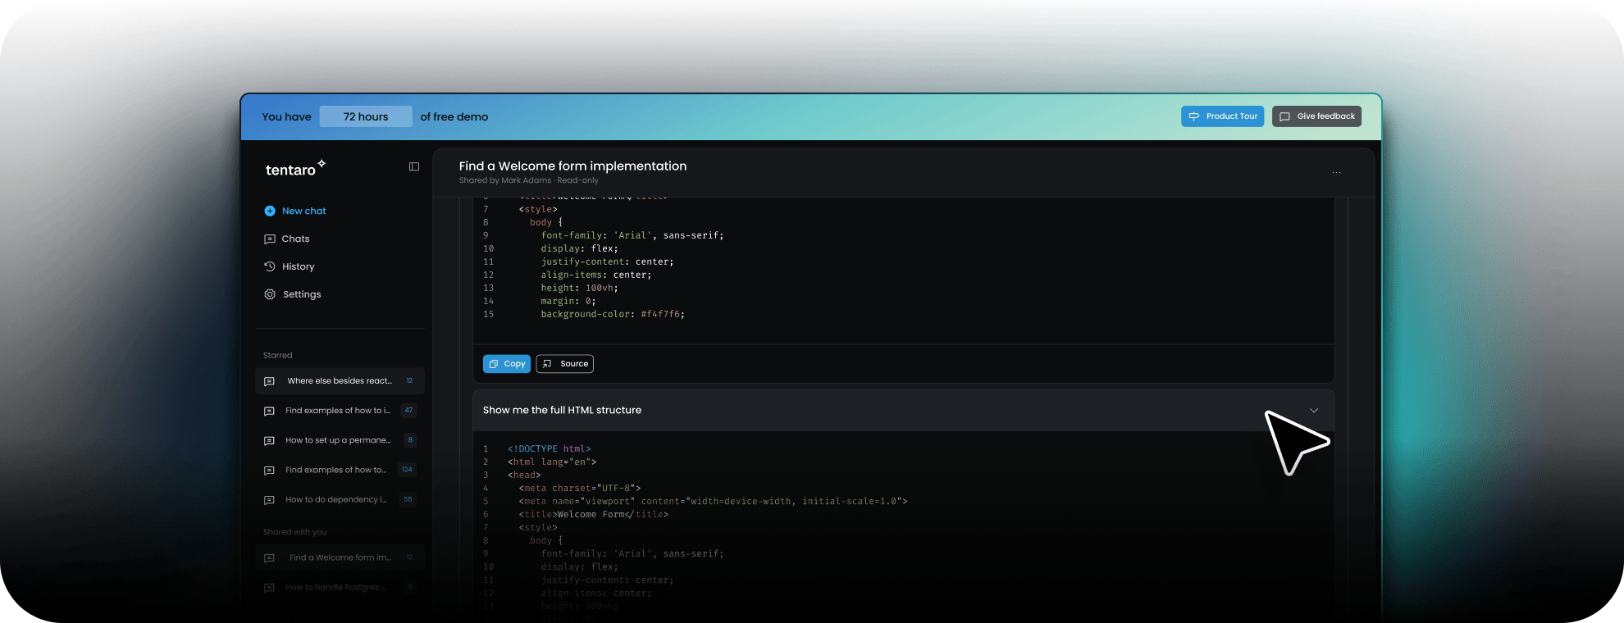Open starred chat 'How to do dependency i...'
Viewport: 1624px width, 623px height.
(x=340, y=499)
